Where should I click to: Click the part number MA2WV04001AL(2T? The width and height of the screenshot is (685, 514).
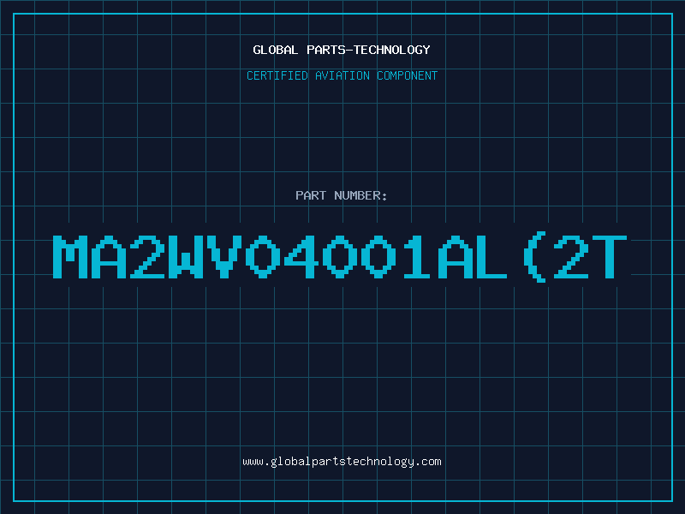pyautogui.click(x=340, y=259)
